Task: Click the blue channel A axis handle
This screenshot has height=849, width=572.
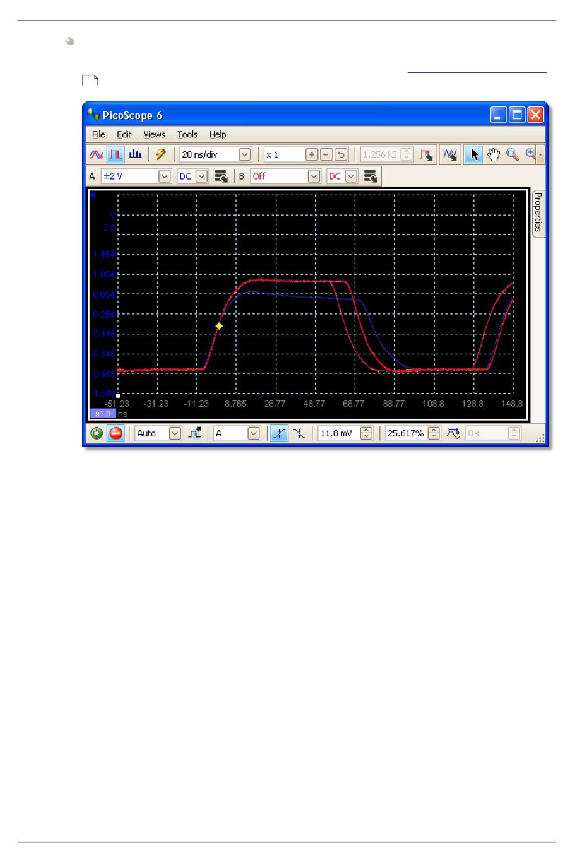Action: click(93, 195)
